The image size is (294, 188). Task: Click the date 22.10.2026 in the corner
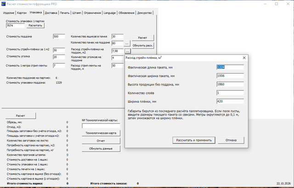(283, 183)
